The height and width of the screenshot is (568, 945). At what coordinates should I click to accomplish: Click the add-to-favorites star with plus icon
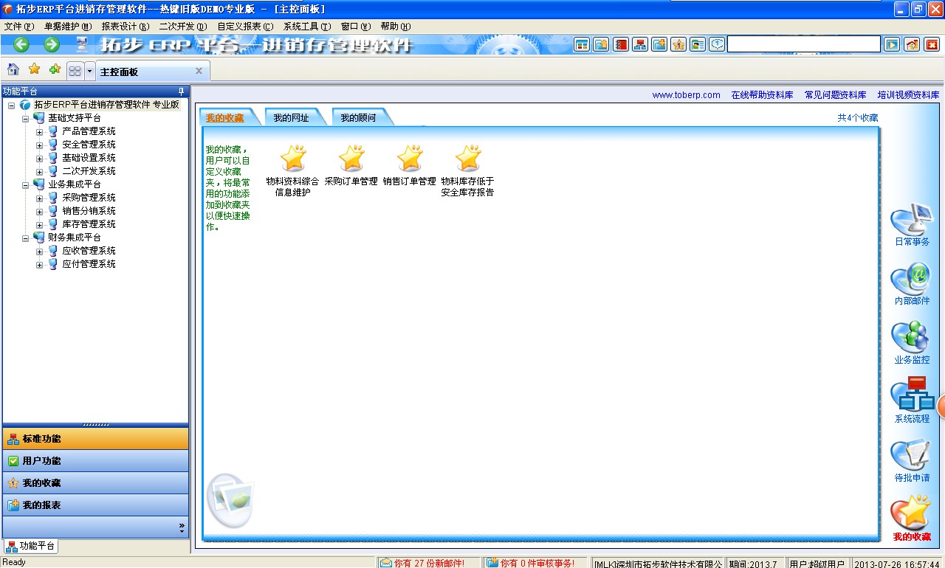pos(55,70)
